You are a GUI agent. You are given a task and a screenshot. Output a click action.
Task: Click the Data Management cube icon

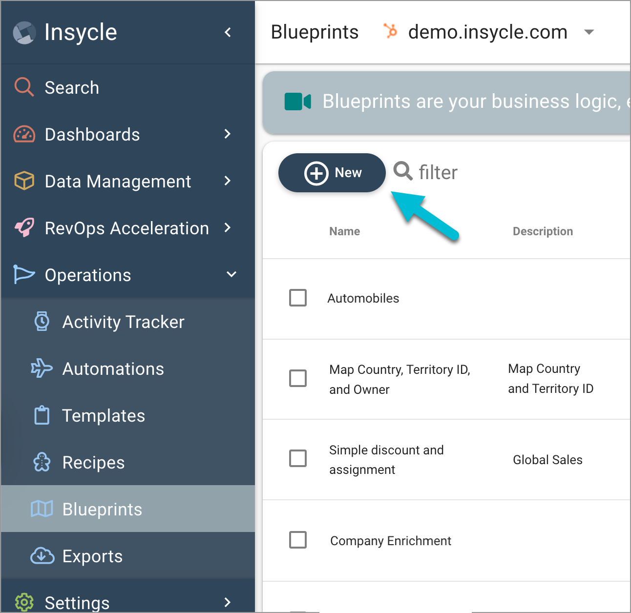pos(24,181)
